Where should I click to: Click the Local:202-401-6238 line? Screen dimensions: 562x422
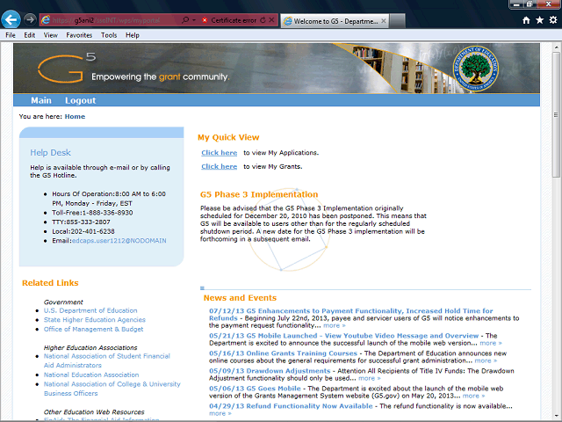(83, 231)
